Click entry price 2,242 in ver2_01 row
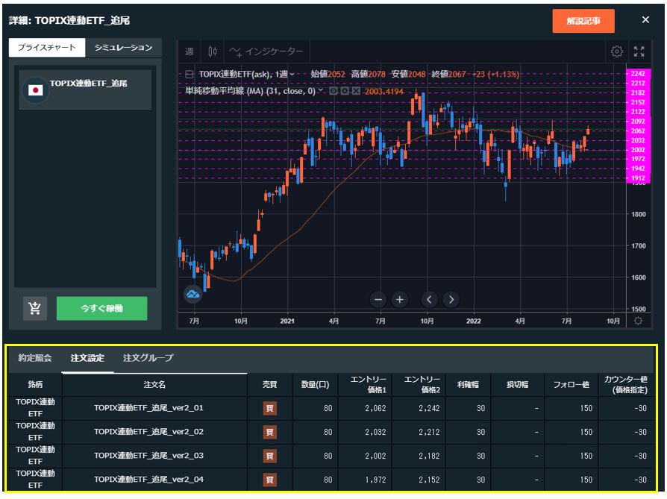667x499 pixels. [x=429, y=409]
